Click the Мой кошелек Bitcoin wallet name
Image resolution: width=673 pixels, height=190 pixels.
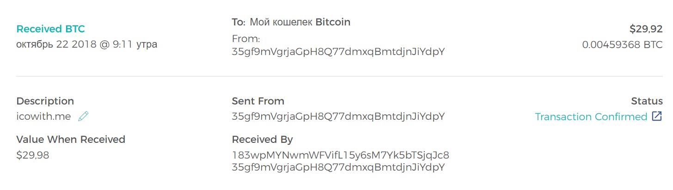coord(300,22)
